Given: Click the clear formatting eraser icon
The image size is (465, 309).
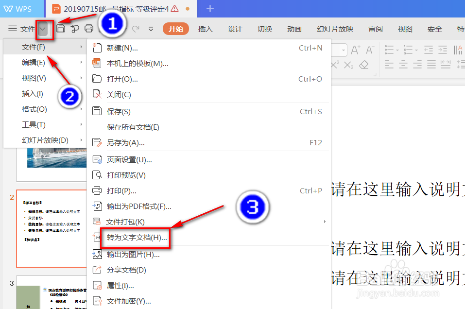Looking at the screenshot, I should pos(363,66).
